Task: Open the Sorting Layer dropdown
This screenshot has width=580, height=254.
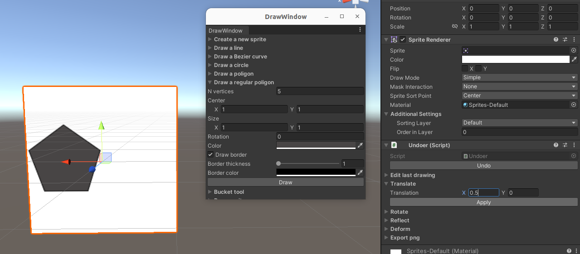Action: click(520, 123)
